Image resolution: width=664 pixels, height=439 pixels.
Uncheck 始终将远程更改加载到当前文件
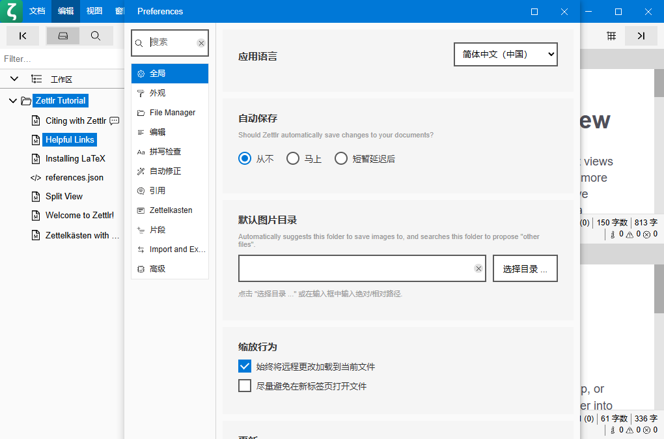tap(245, 366)
